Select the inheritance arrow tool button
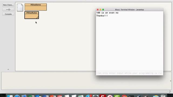173x97 pixels. pyautogui.click(x=8, y=10)
